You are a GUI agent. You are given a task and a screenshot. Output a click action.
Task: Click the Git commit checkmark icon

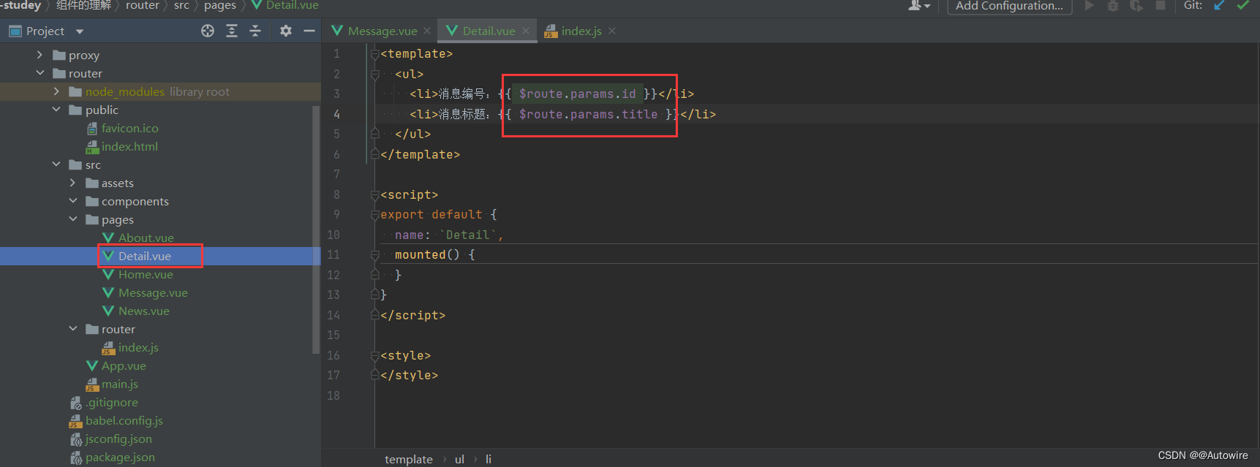(x=1242, y=6)
